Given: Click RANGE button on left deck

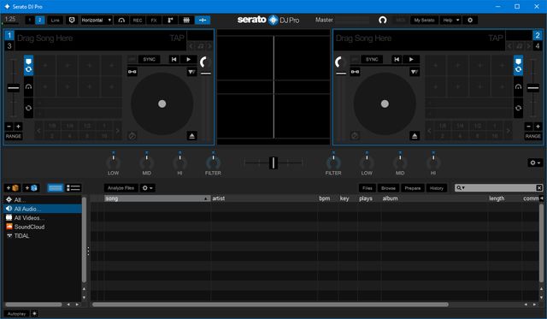Looking at the screenshot, I should pos(14,136).
